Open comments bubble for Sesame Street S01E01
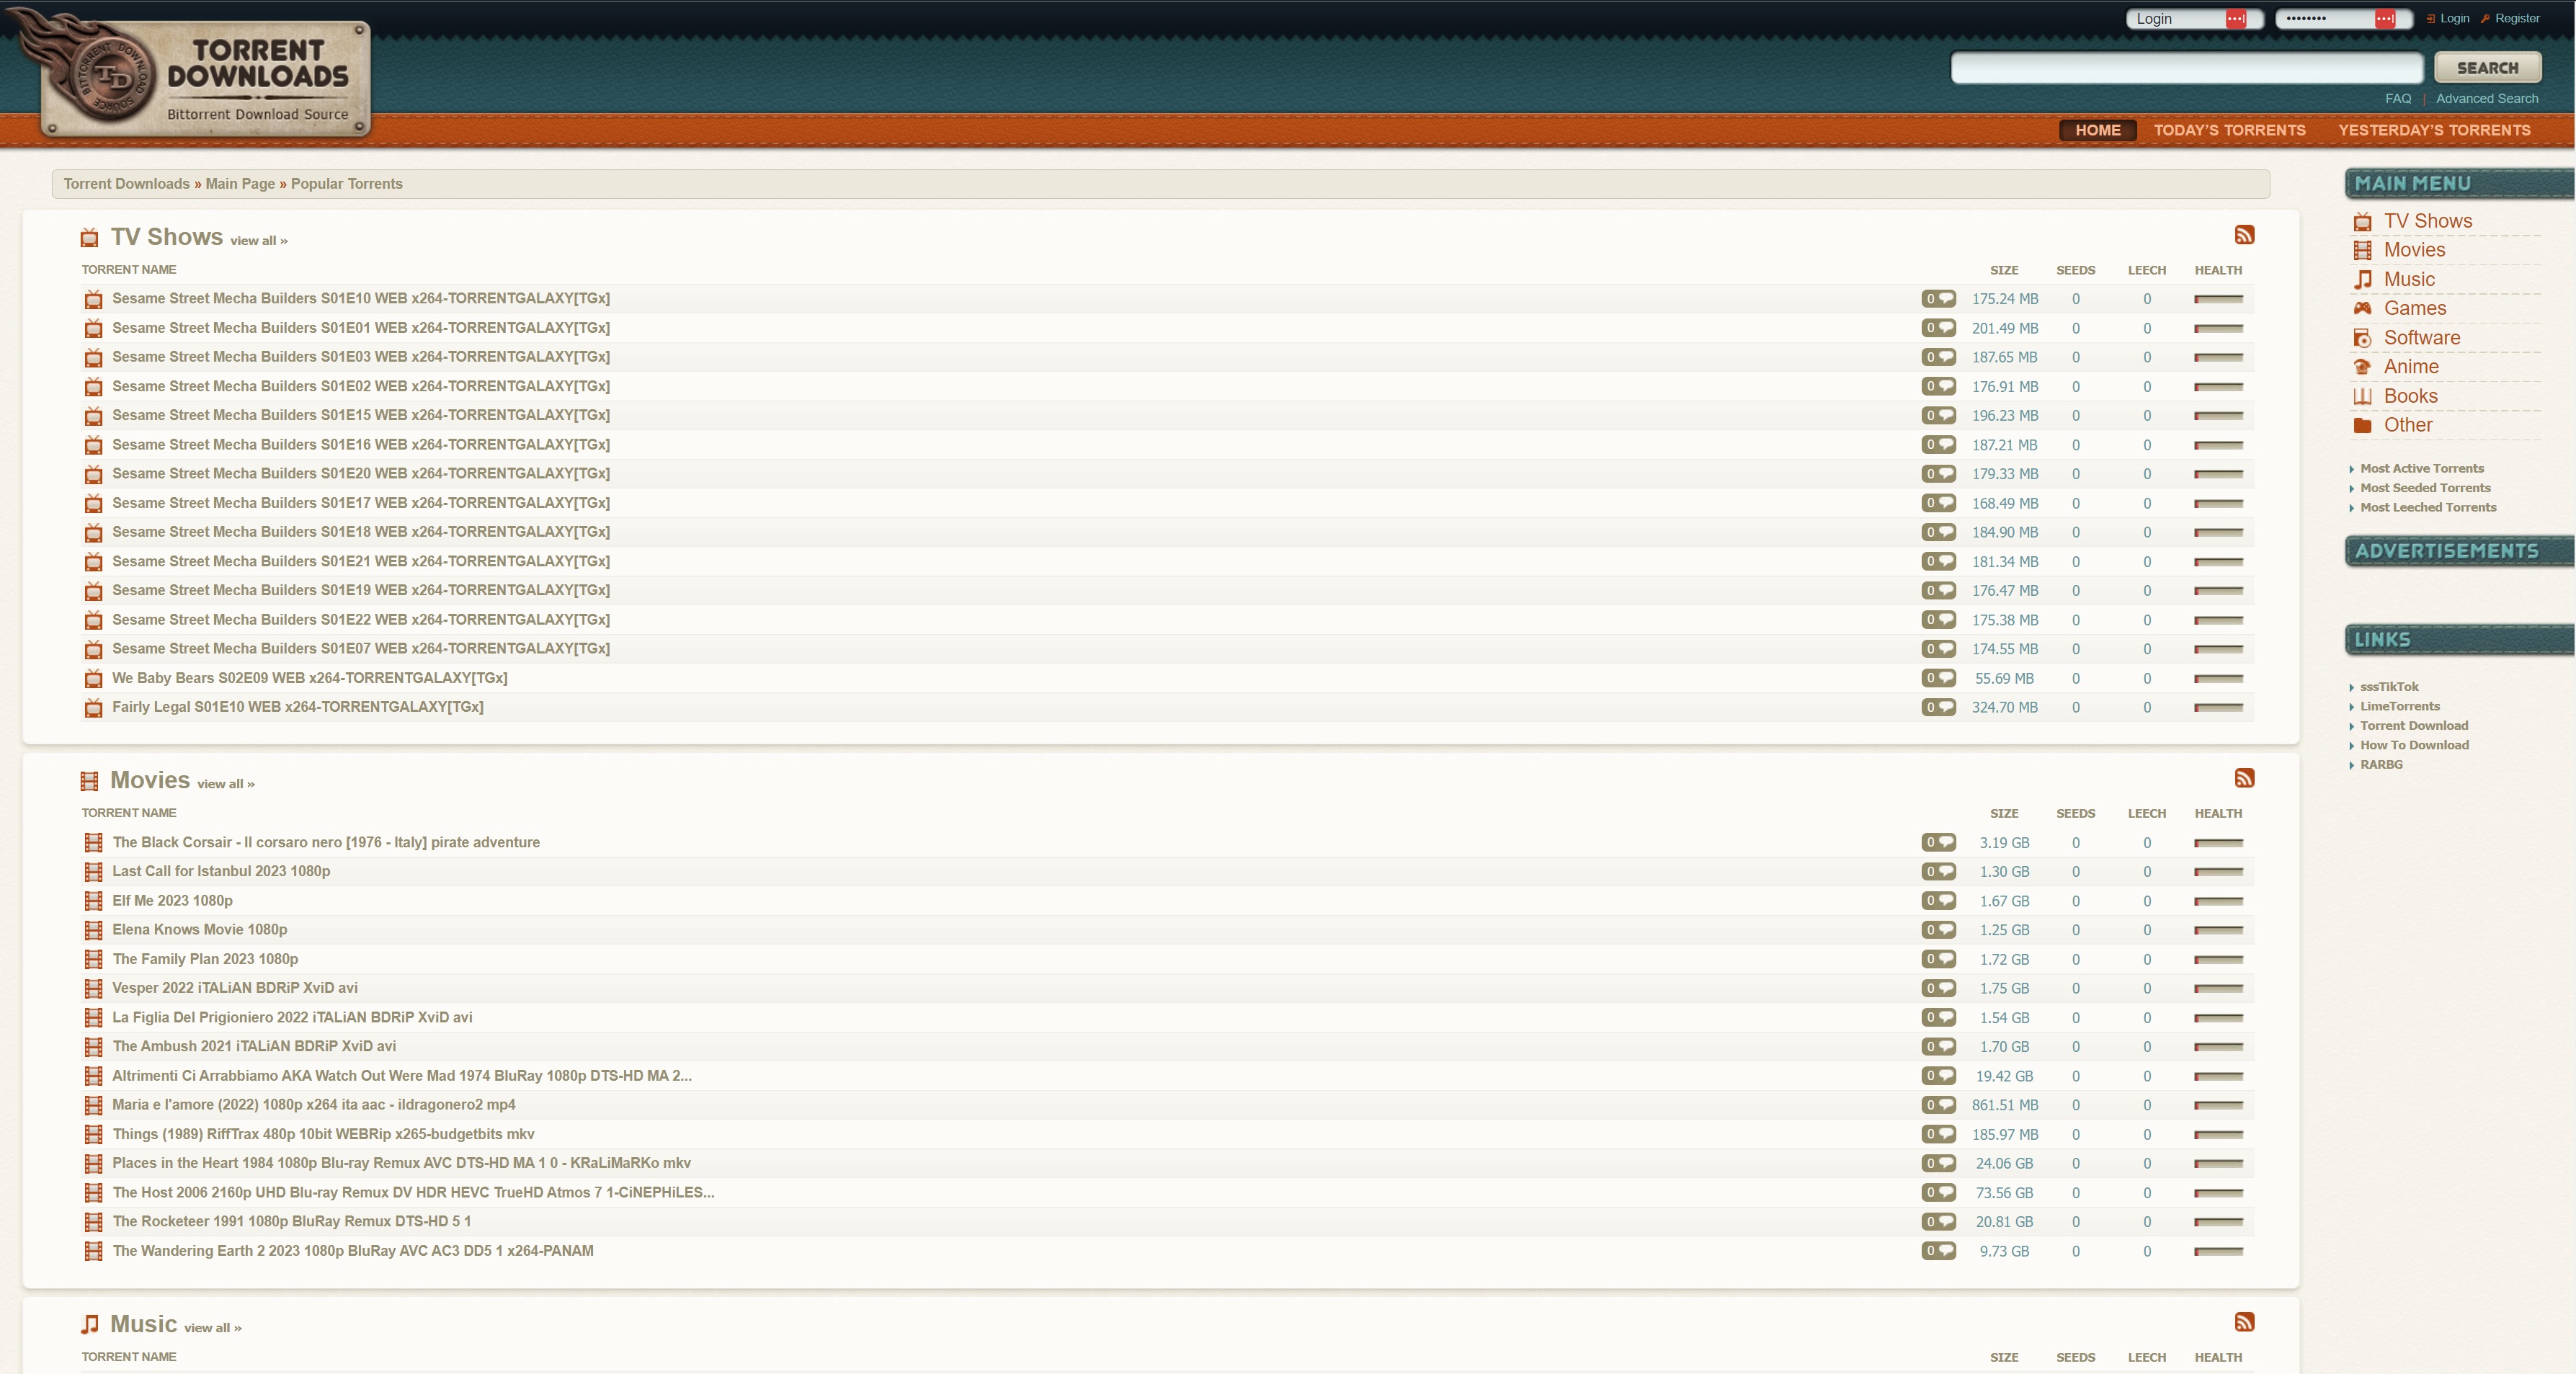Image resolution: width=2576 pixels, height=1374 pixels. pos(1938,328)
